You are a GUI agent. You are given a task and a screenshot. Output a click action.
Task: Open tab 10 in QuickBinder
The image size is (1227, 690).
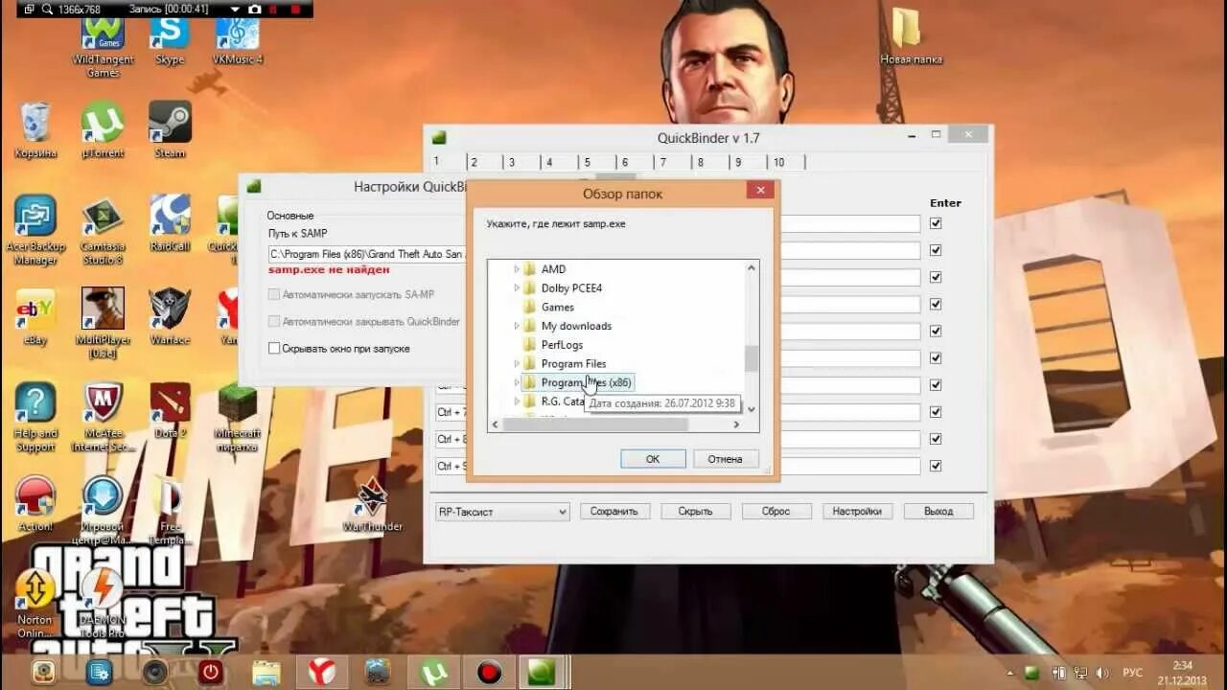click(x=779, y=162)
